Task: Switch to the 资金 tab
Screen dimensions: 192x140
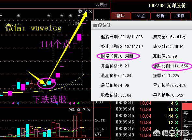Action: [141, 16]
